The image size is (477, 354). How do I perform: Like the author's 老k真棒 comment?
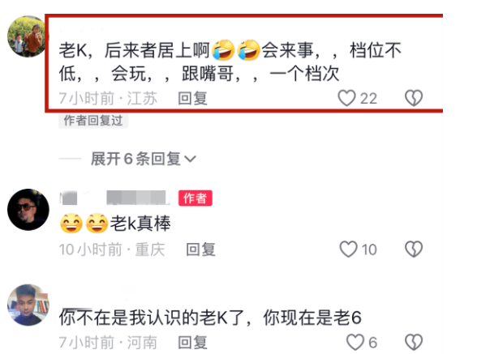click(x=348, y=250)
